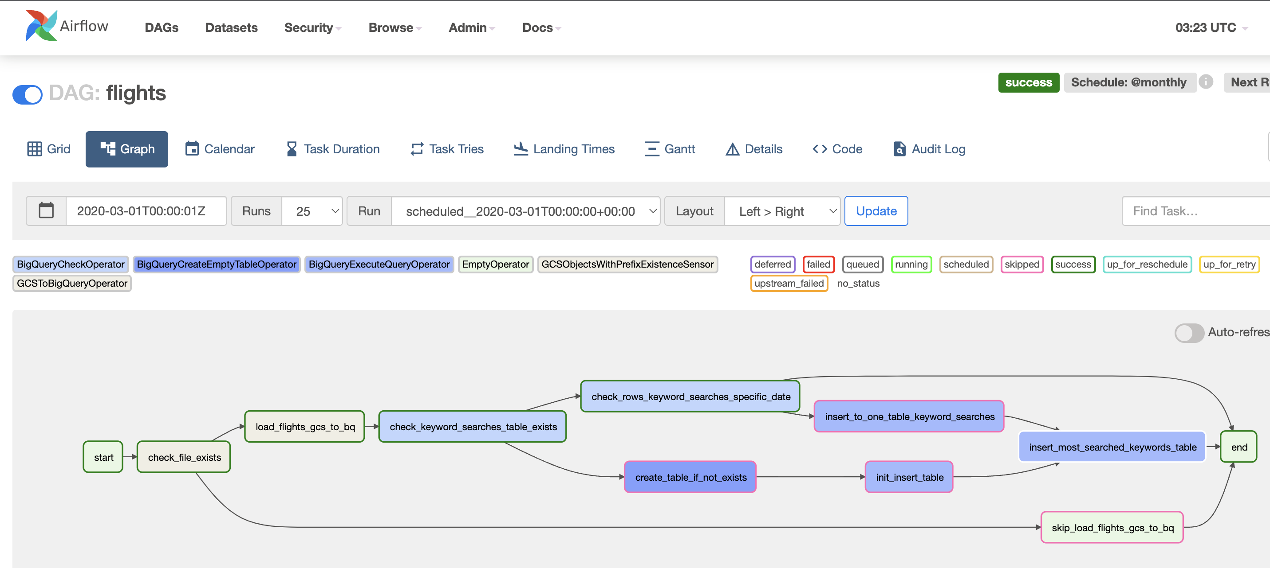
Task: Click the Task Tries repeat icon
Action: (417, 149)
